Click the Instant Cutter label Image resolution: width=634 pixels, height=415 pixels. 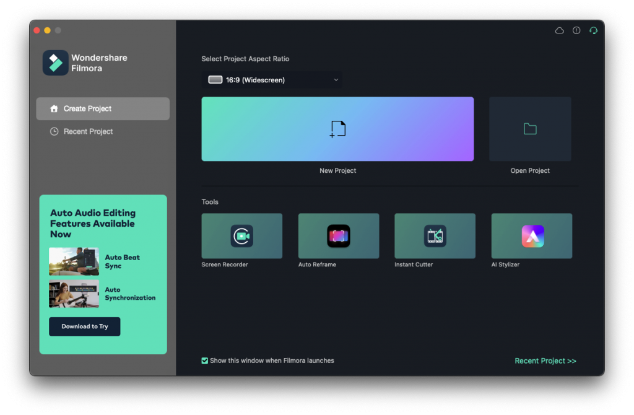(x=414, y=264)
